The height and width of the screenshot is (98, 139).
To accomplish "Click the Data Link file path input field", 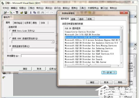I will [33, 34].
